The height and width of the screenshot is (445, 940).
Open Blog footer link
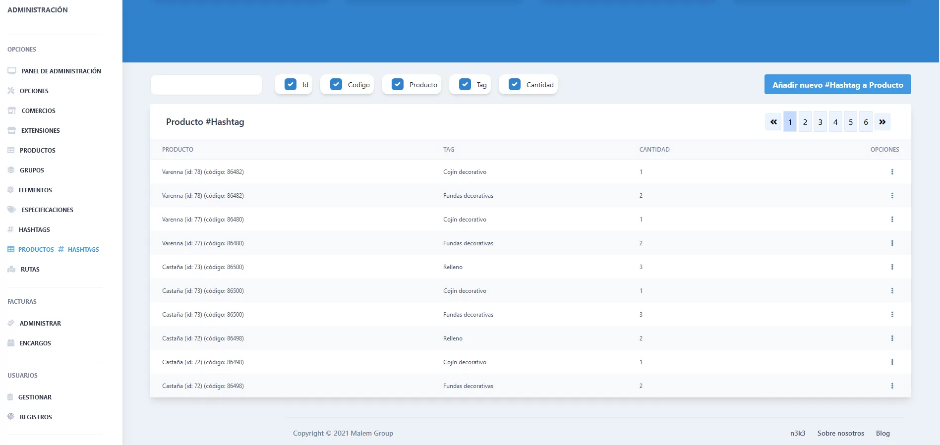pyautogui.click(x=883, y=433)
